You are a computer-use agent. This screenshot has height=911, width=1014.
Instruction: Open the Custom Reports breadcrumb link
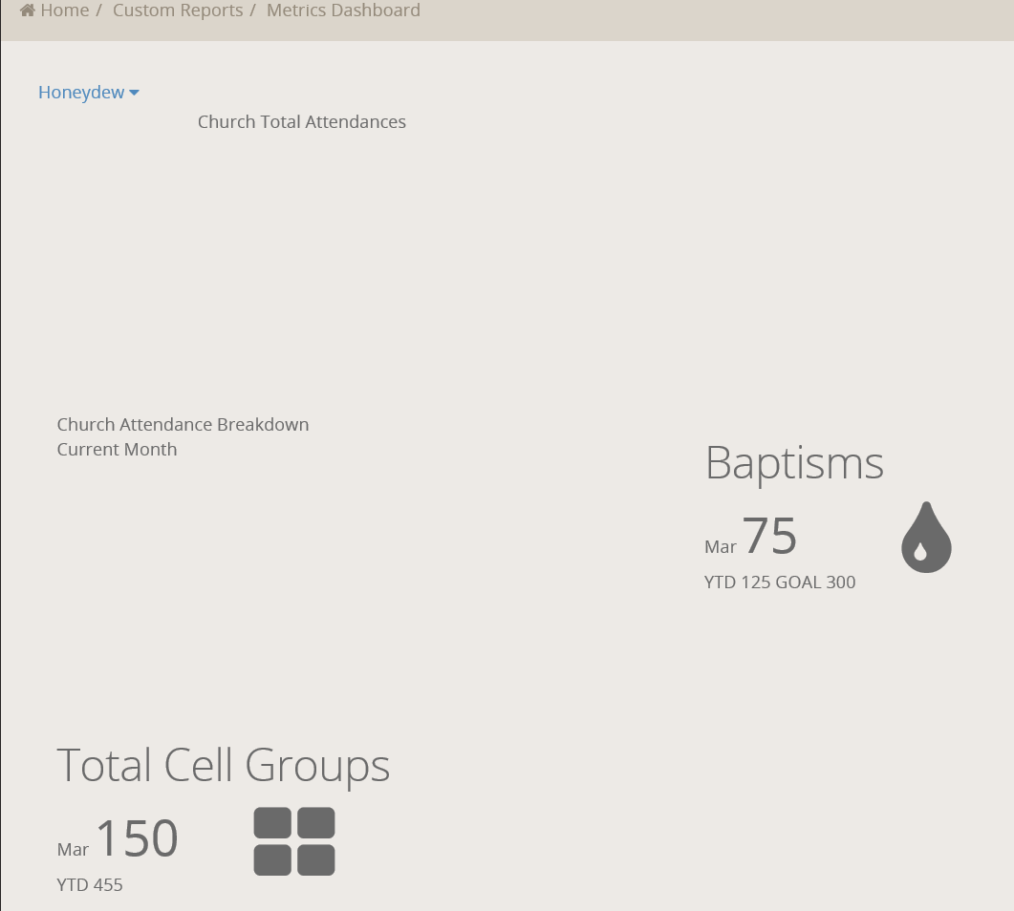click(x=178, y=11)
